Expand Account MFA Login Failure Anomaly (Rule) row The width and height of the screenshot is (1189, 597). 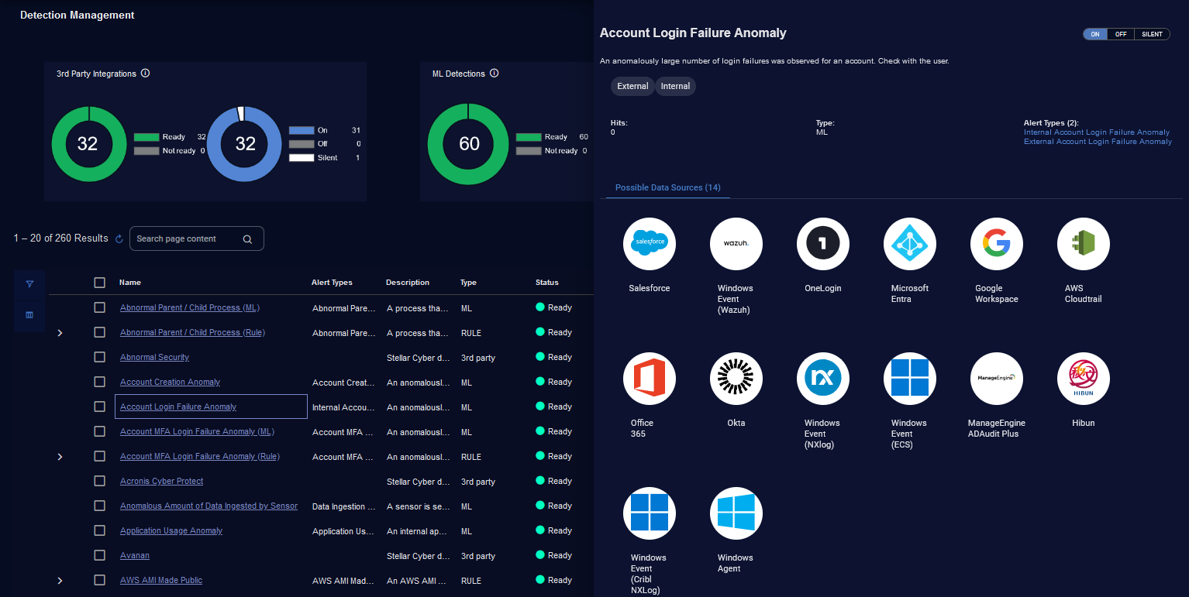coord(60,457)
